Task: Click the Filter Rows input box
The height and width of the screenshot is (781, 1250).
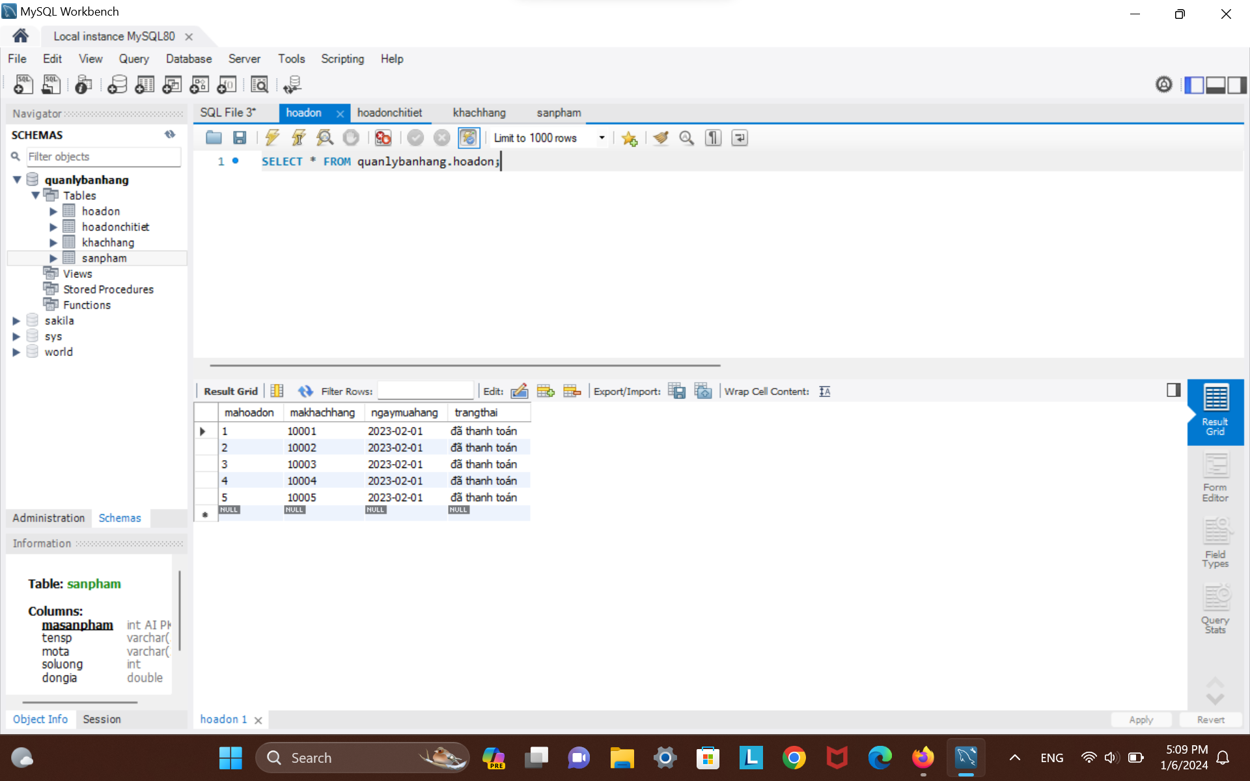Action: click(425, 391)
